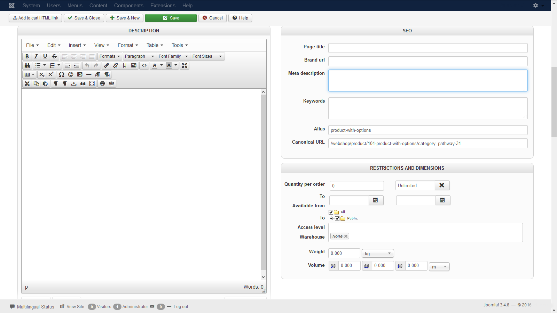Increase indent in the description editor
Viewport: 557px width, 313px height.
click(x=77, y=65)
